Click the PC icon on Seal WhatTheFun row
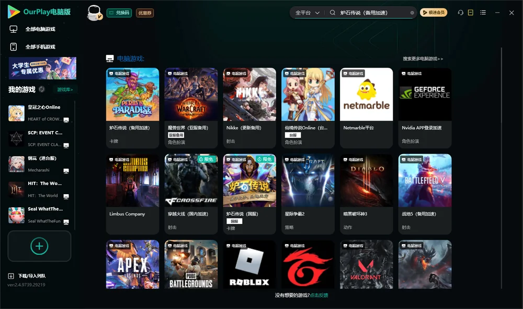 [x=66, y=222]
